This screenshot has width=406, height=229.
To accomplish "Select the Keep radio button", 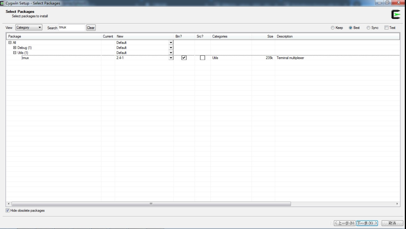I will pyautogui.click(x=333, y=27).
